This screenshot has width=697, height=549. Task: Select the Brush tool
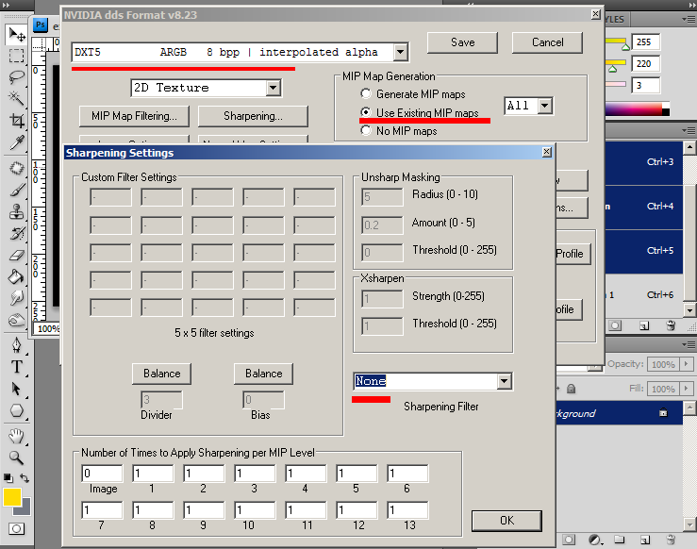[17, 190]
